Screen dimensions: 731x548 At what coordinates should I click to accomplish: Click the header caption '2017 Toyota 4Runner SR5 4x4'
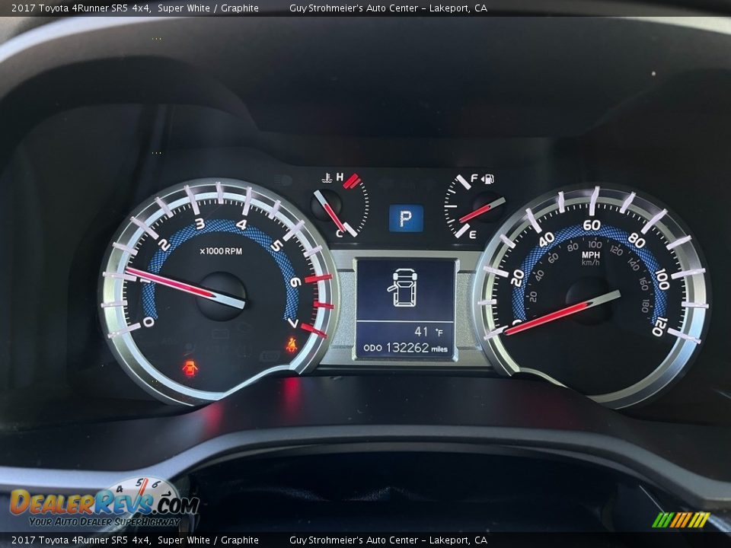click(81, 8)
